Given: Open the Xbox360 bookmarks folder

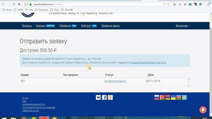Looking at the screenshot, I should (x=67, y=10).
